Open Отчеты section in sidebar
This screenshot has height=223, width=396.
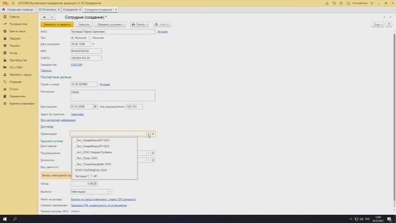(x=14, y=89)
